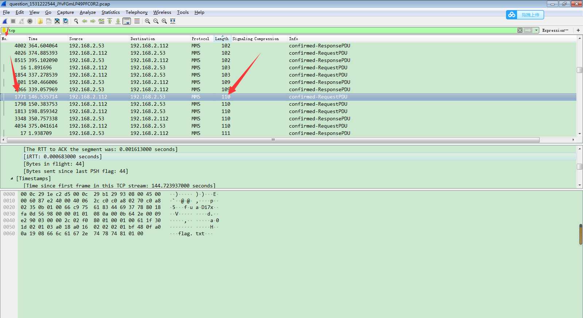583x318 pixels.
Task: Close this capture file using toolbar icon
Action: click(x=57, y=21)
